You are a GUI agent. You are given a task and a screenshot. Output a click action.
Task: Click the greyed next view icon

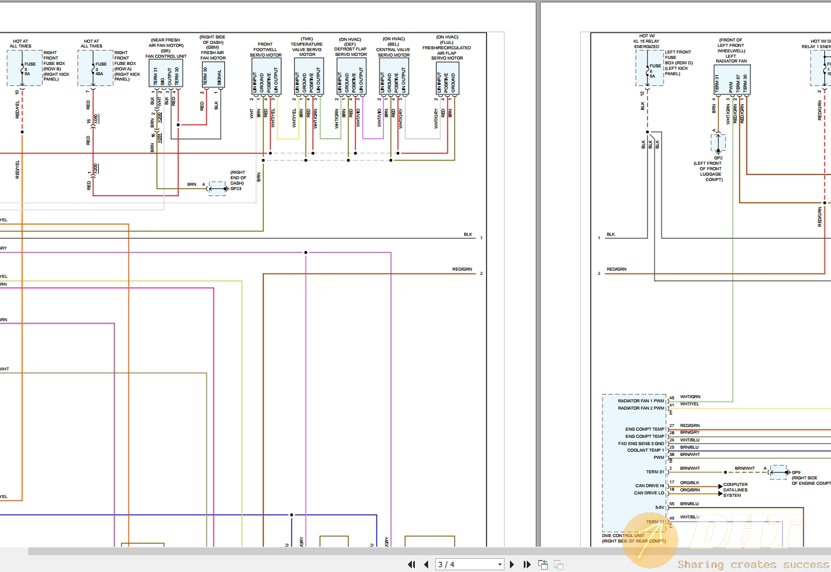click(559, 564)
